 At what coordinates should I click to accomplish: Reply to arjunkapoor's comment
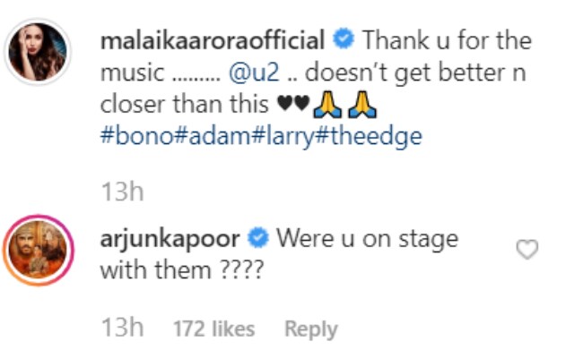(309, 329)
